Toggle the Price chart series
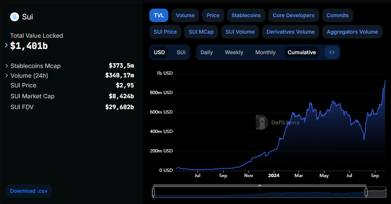The width and height of the screenshot is (391, 204). point(213,15)
